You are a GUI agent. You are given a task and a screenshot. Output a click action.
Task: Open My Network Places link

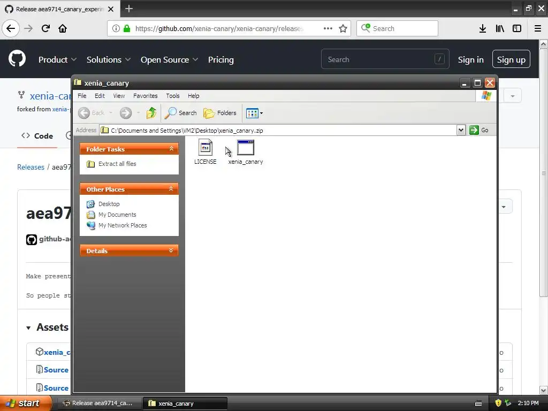click(123, 225)
